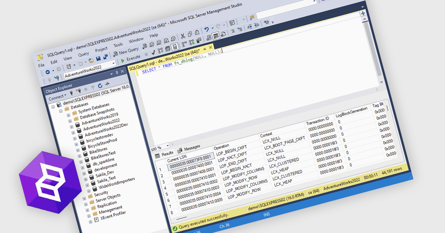This screenshot has height=233, width=445.
Task: Click the Navigate Backward arrow icon
Action: [47, 72]
